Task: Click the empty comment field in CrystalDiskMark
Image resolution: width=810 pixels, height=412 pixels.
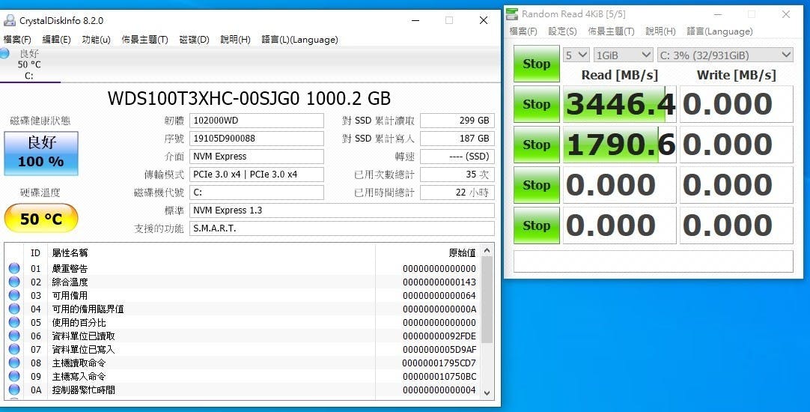Action: 653,261
